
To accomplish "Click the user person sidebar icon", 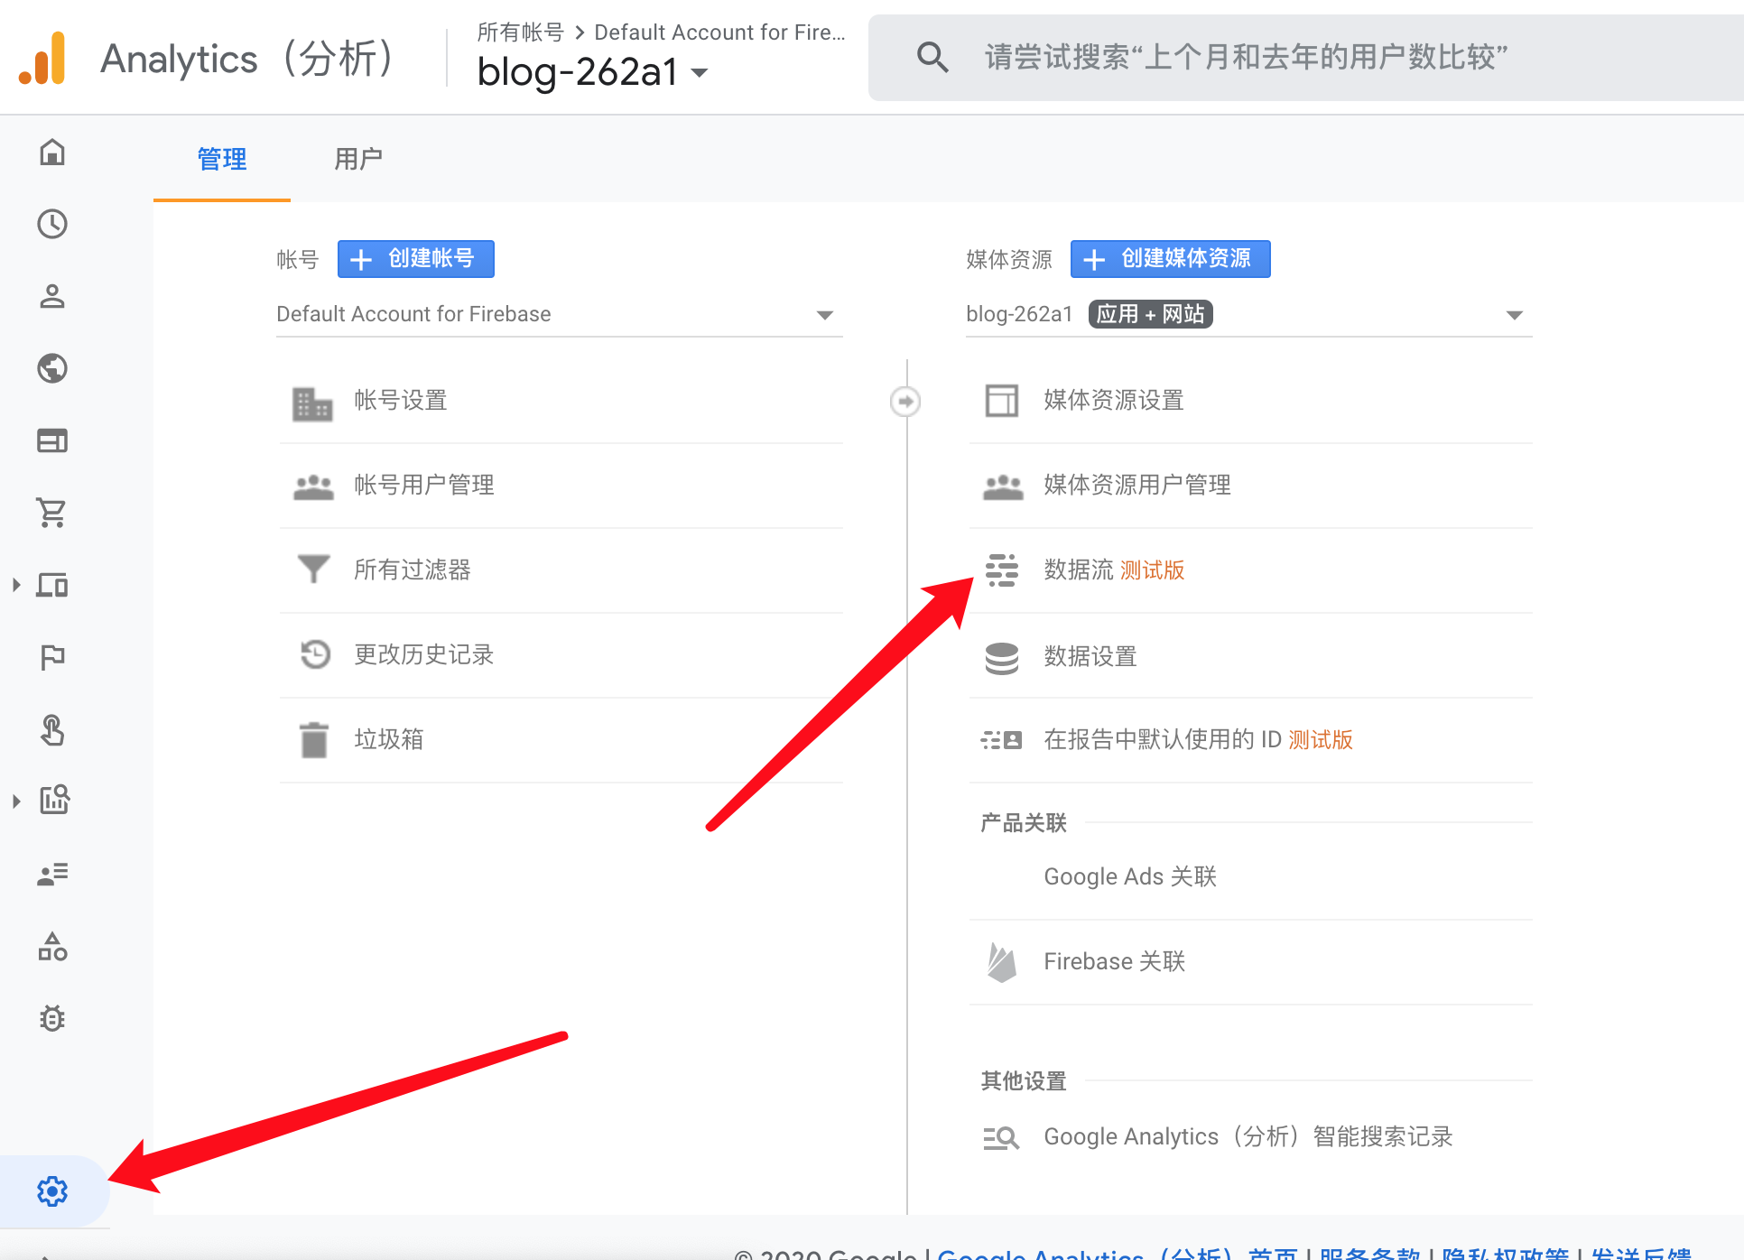I will (x=52, y=296).
